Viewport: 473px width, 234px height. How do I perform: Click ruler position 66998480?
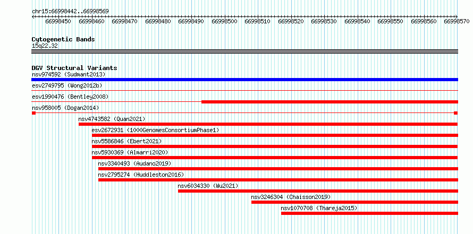coord(158,21)
